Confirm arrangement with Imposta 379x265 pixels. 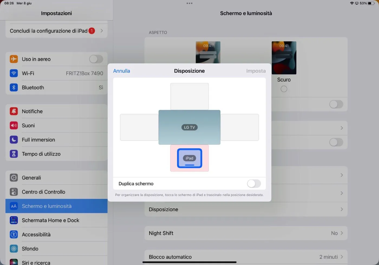pyautogui.click(x=256, y=71)
